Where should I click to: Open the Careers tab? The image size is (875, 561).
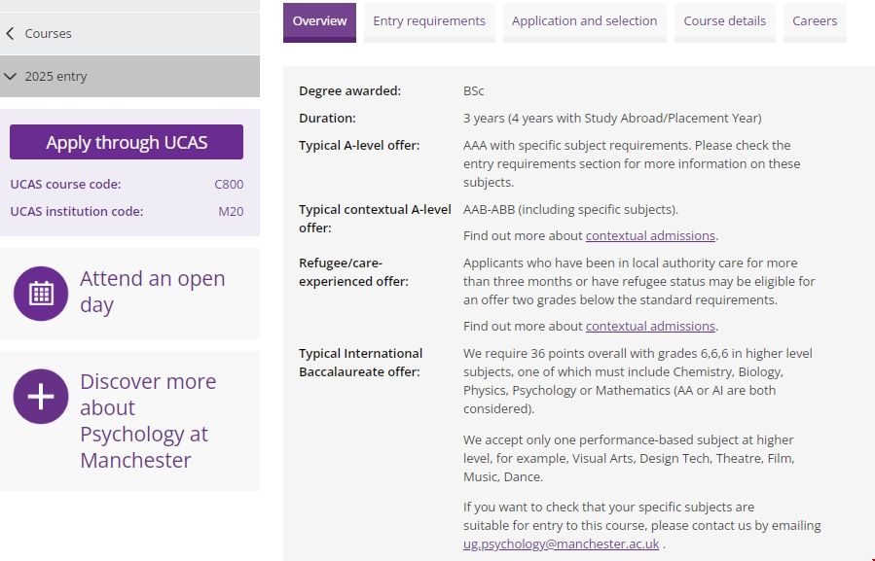(815, 21)
